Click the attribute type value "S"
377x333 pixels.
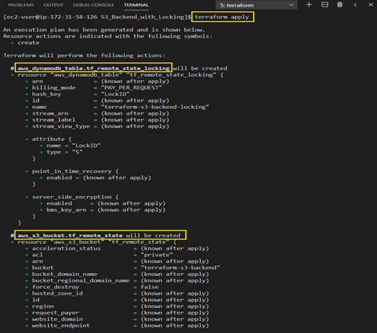(x=77, y=152)
